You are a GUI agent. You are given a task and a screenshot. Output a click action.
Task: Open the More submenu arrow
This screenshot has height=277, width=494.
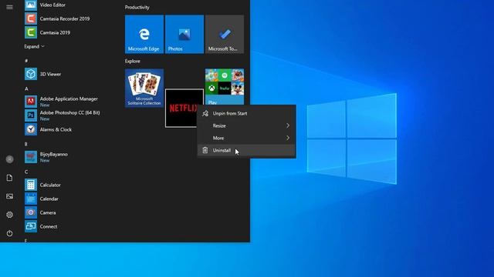pos(288,138)
